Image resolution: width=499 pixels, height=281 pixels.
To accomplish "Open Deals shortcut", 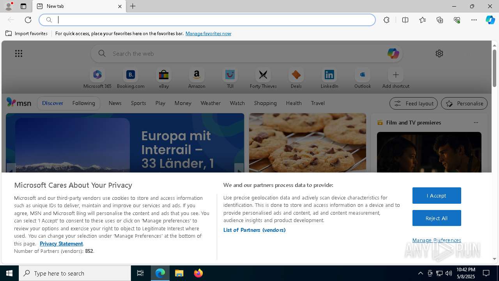I will click(296, 78).
